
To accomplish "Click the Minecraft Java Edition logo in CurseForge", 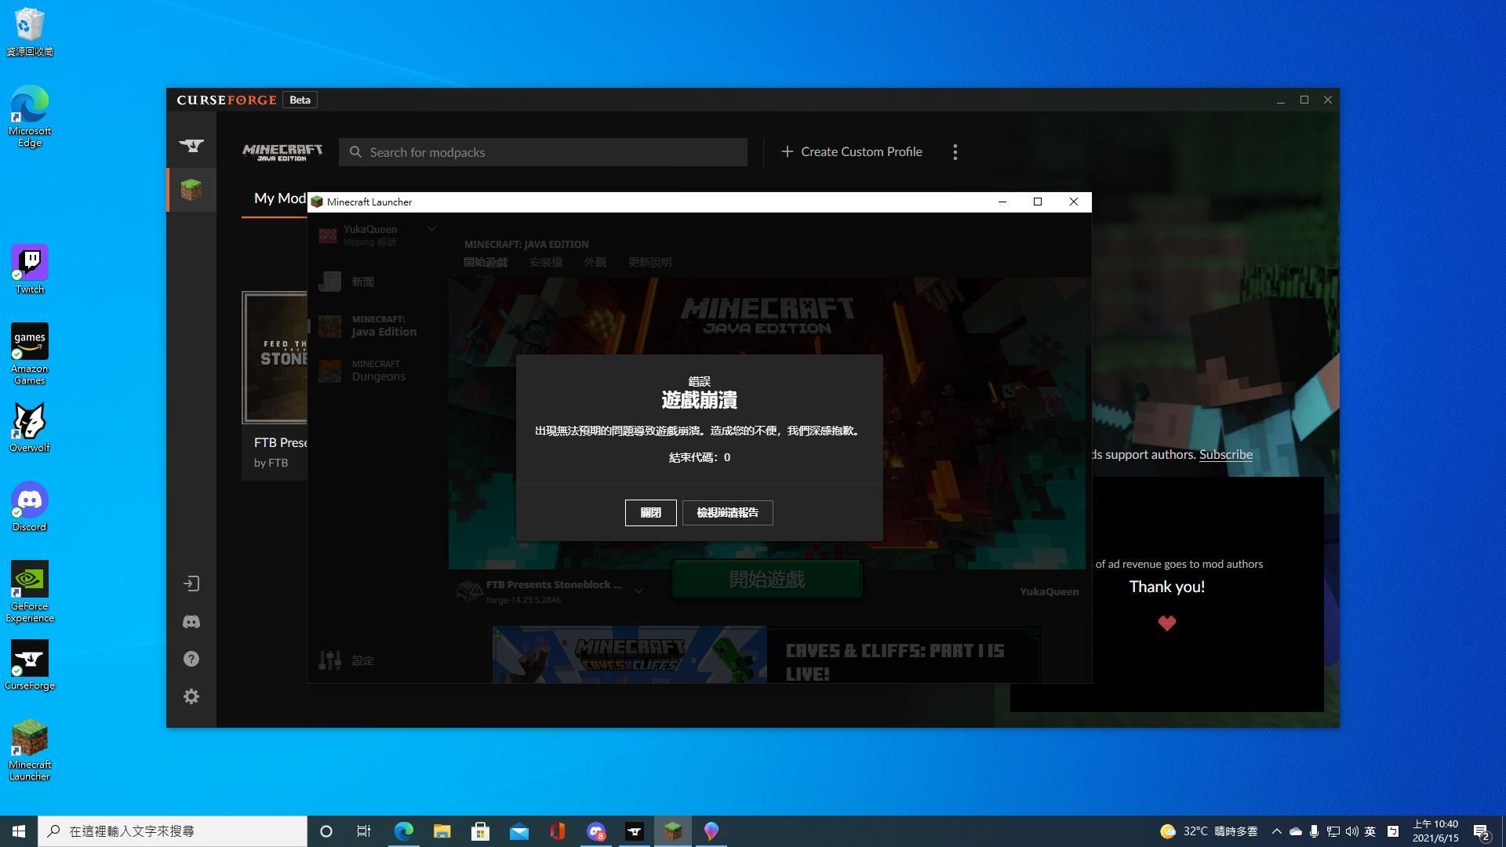I will pos(282,152).
